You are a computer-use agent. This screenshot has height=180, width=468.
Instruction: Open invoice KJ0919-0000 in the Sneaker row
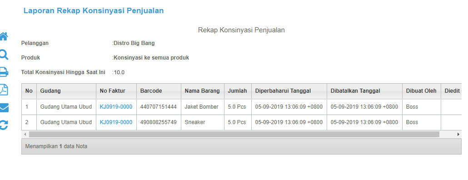click(x=116, y=122)
